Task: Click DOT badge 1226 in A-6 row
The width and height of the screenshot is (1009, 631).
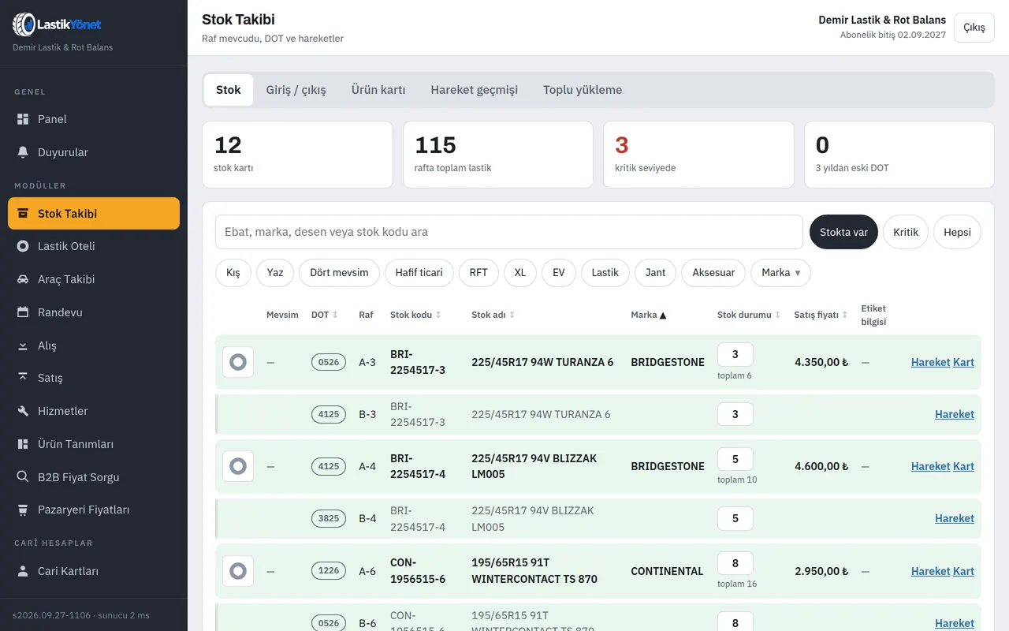Action: (x=329, y=571)
